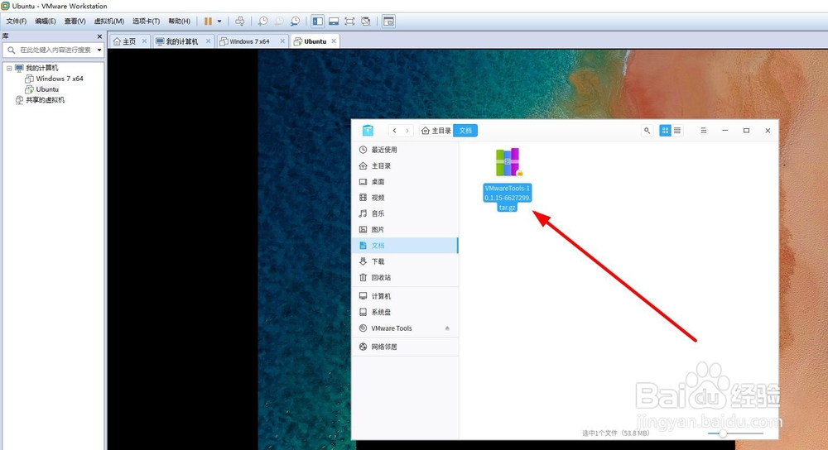The width and height of the screenshot is (828, 450).
Task: Close the 主页 tab
Action: (144, 41)
